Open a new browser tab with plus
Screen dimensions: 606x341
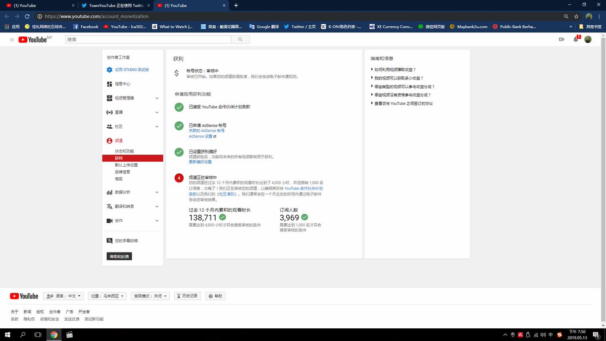pos(236,6)
